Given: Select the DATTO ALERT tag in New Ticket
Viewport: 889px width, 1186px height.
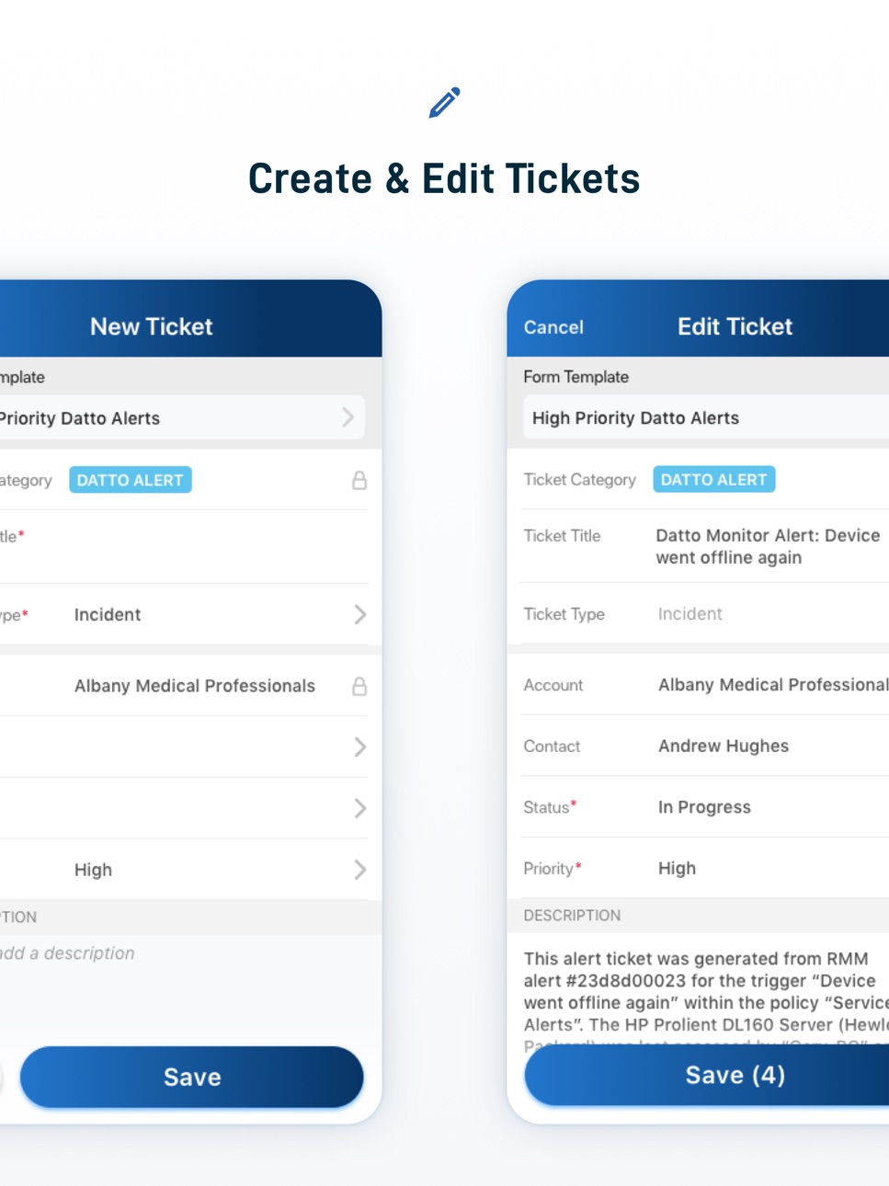Looking at the screenshot, I should (x=131, y=480).
